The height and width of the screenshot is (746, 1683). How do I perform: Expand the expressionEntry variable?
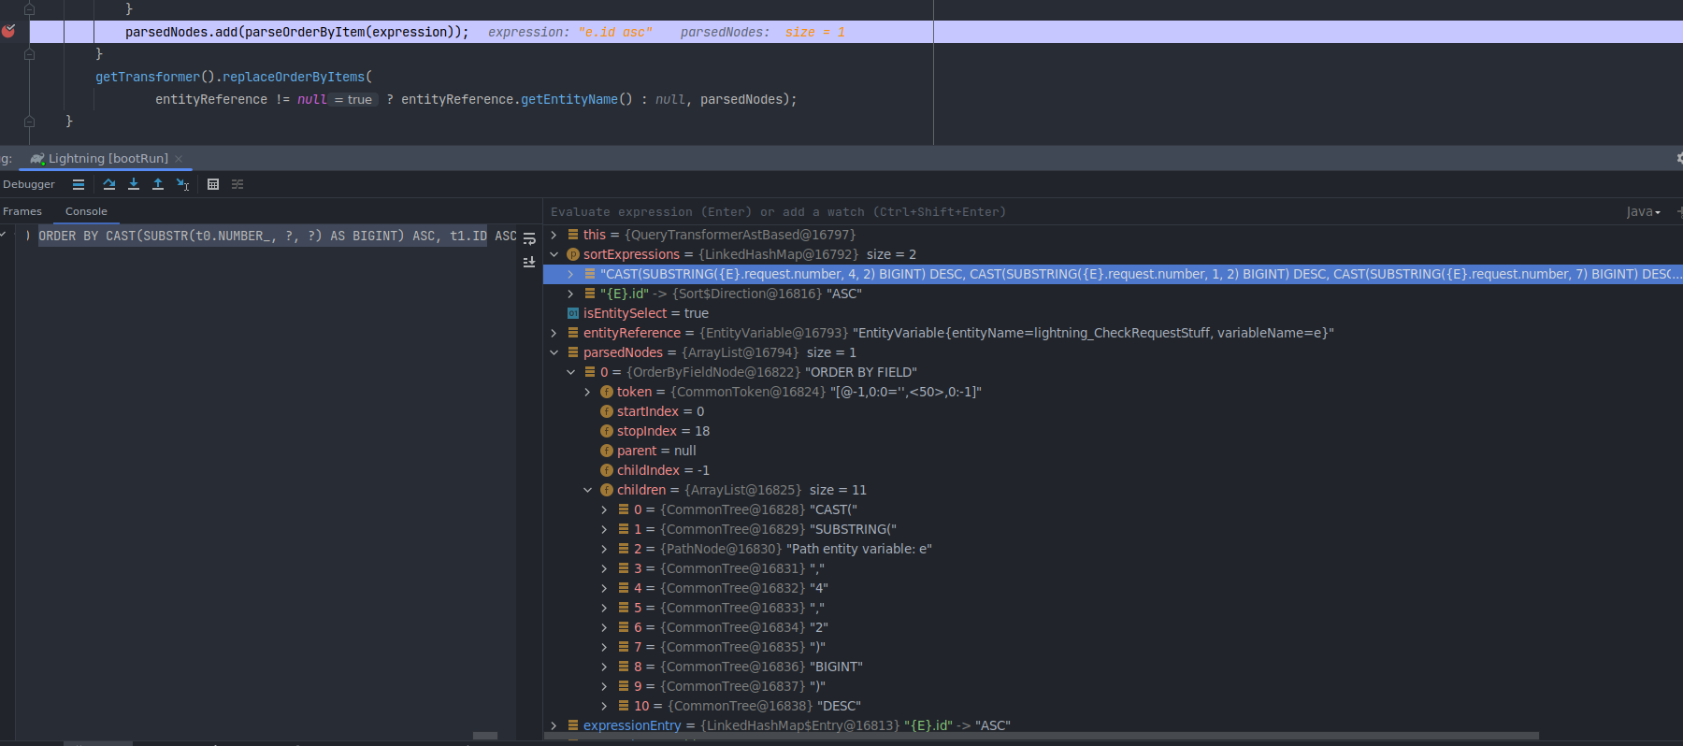(554, 725)
